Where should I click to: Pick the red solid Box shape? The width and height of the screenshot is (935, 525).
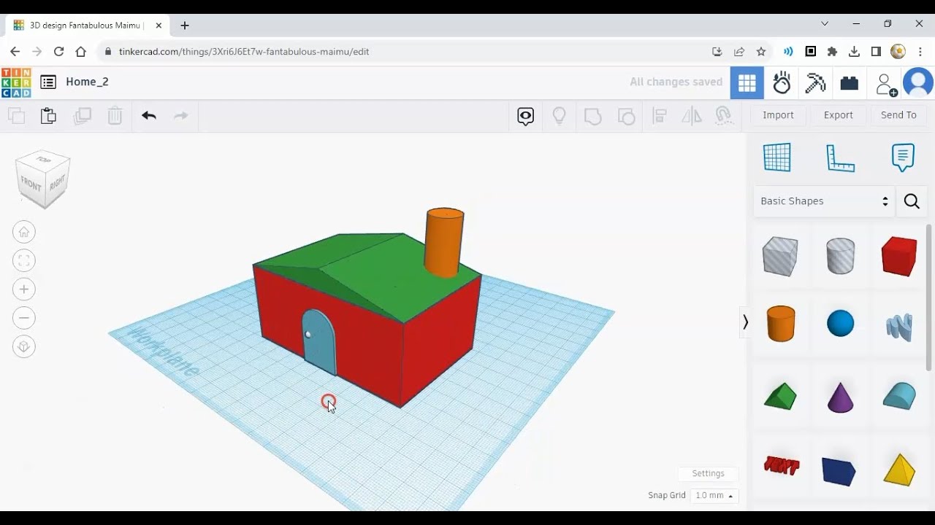click(899, 256)
